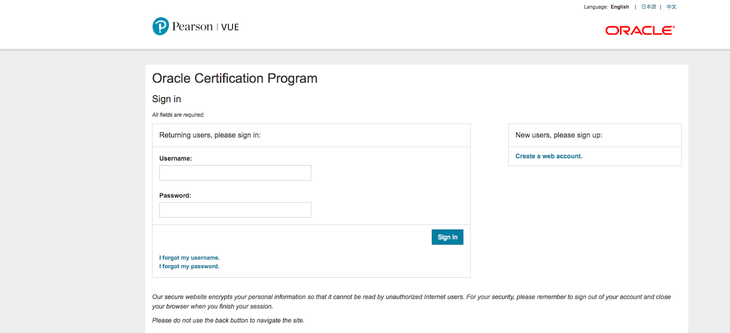Switch language to Japanese 日本語

point(648,7)
